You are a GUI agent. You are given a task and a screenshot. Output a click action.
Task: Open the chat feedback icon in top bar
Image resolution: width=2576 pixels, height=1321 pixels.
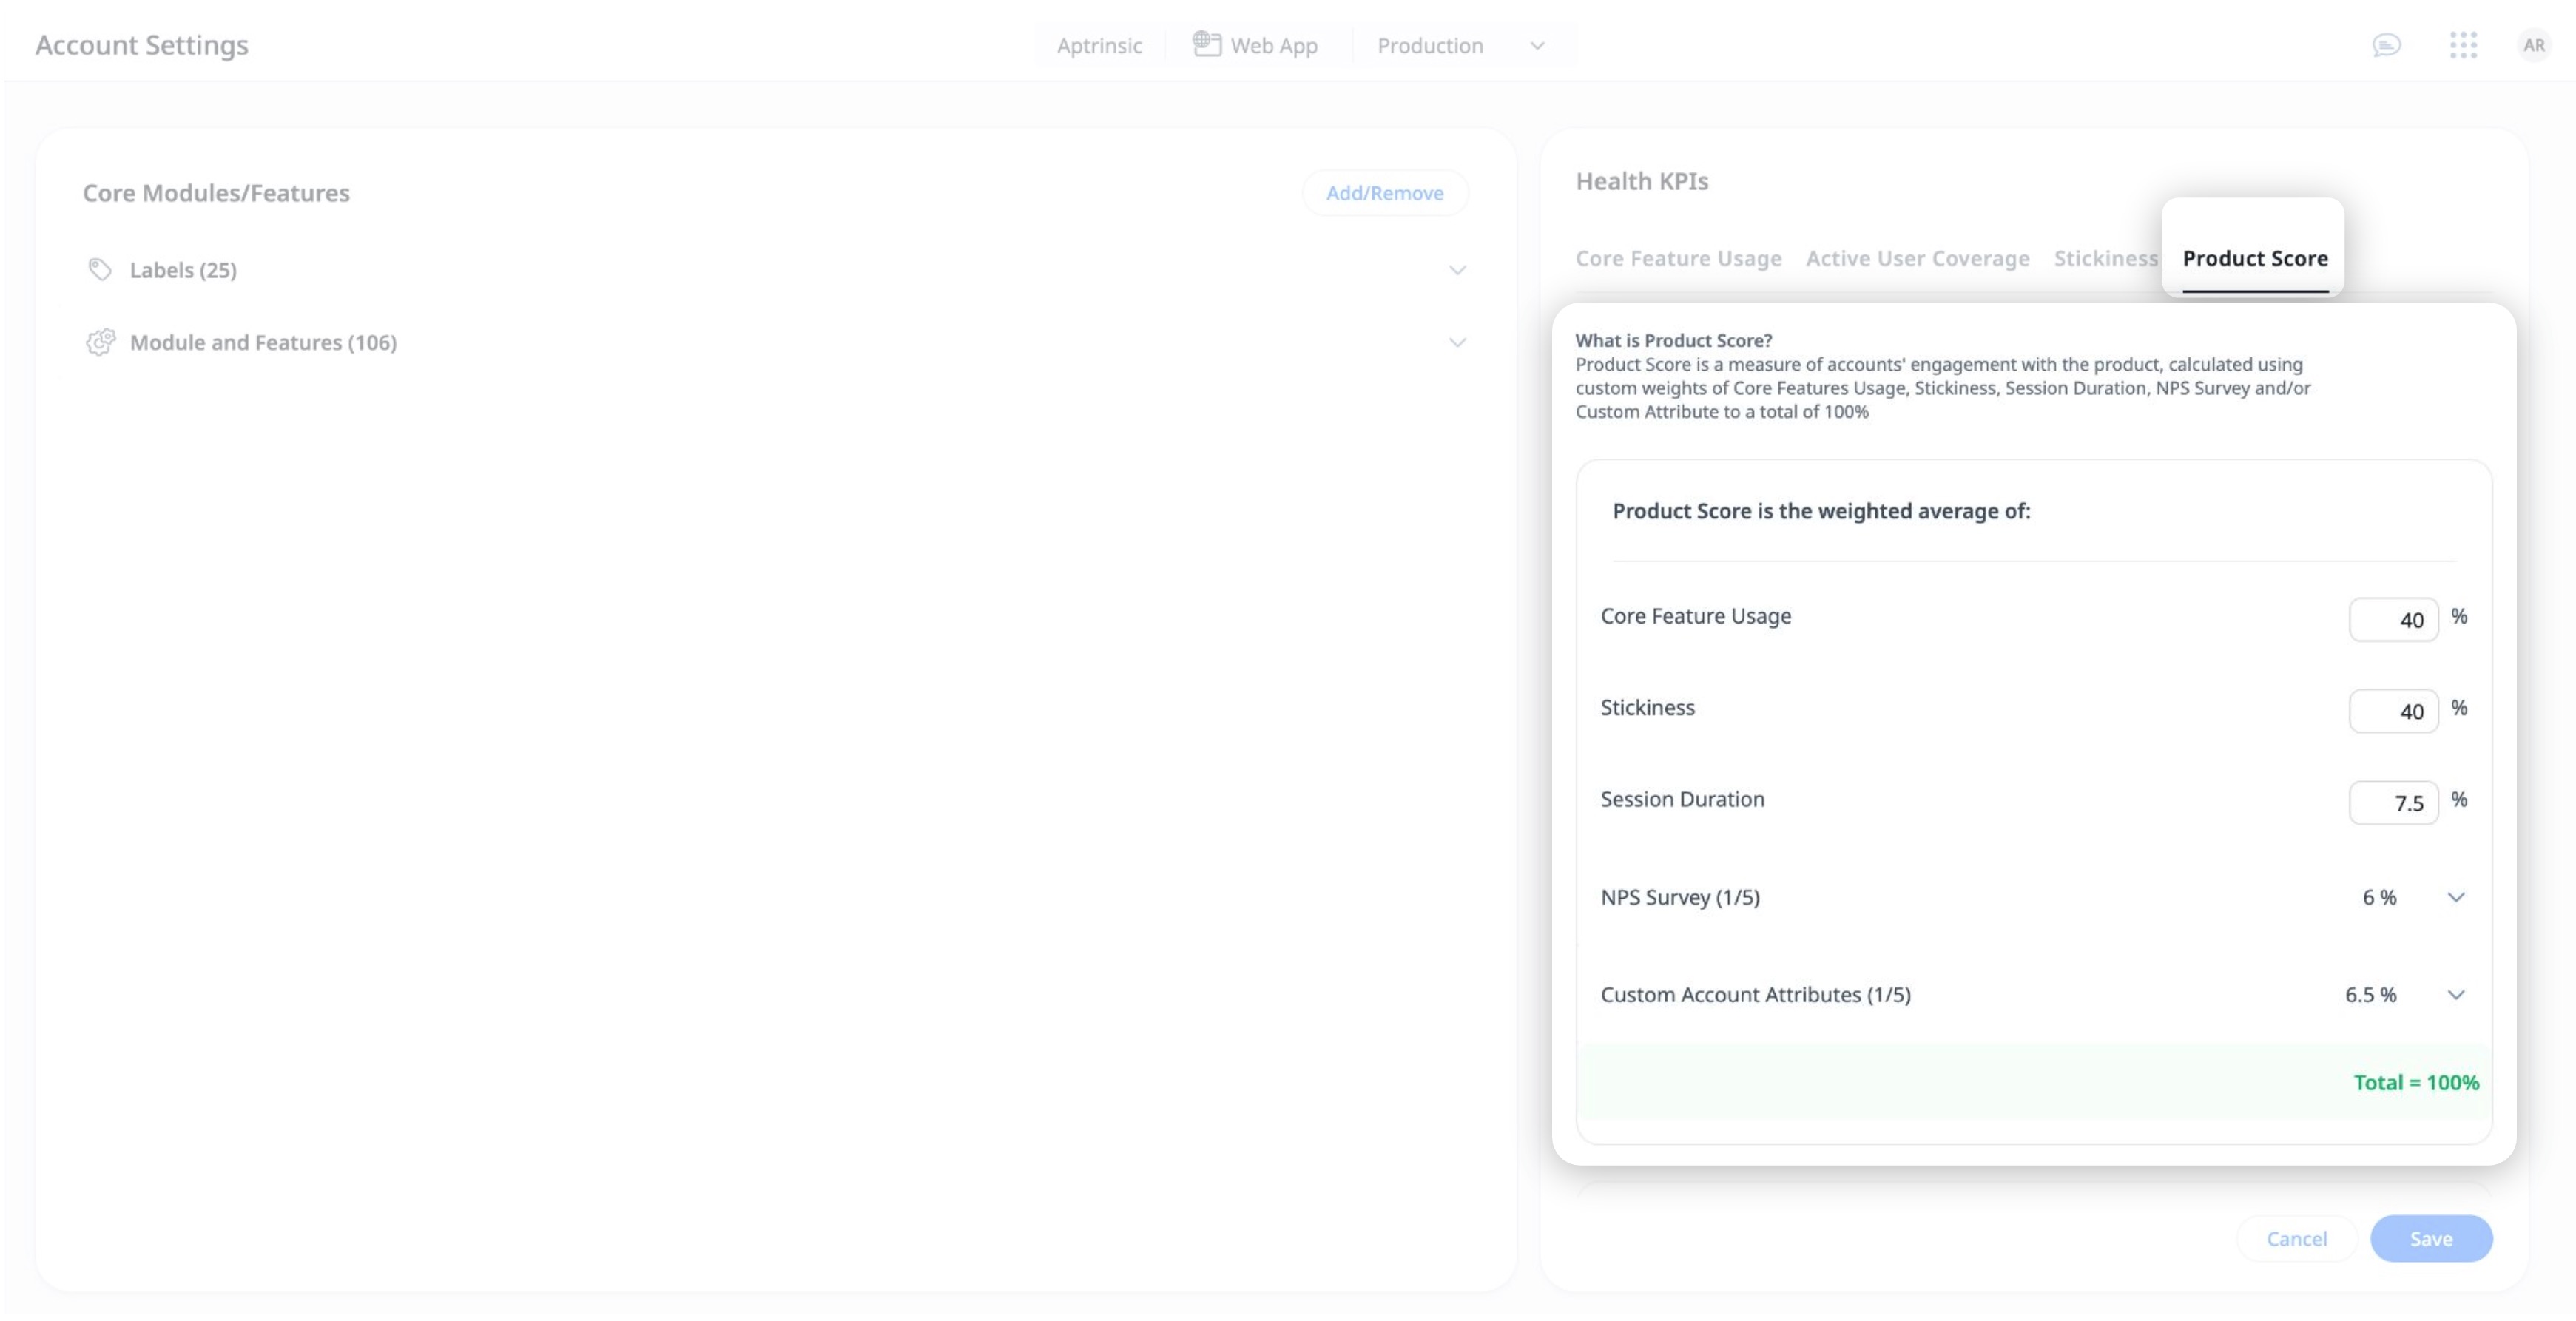(2388, 45)
